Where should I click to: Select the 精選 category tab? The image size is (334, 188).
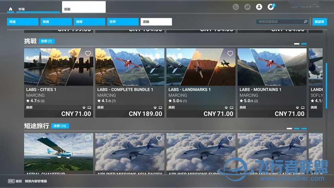(22, 22)
